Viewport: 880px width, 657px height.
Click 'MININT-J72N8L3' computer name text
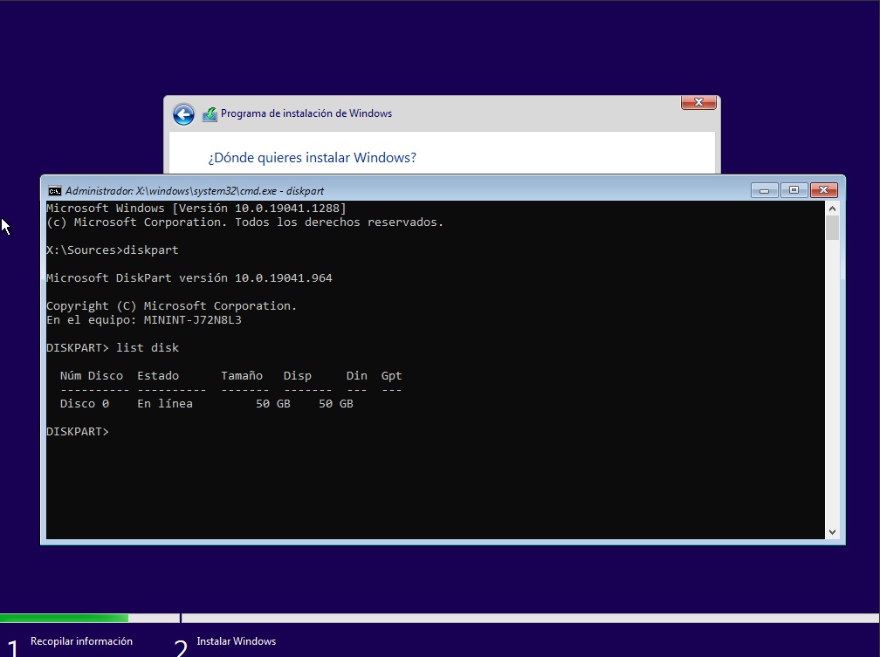point(192,320)
